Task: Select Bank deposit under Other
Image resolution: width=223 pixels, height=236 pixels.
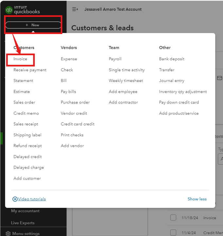Action: [x=172, y=59]
